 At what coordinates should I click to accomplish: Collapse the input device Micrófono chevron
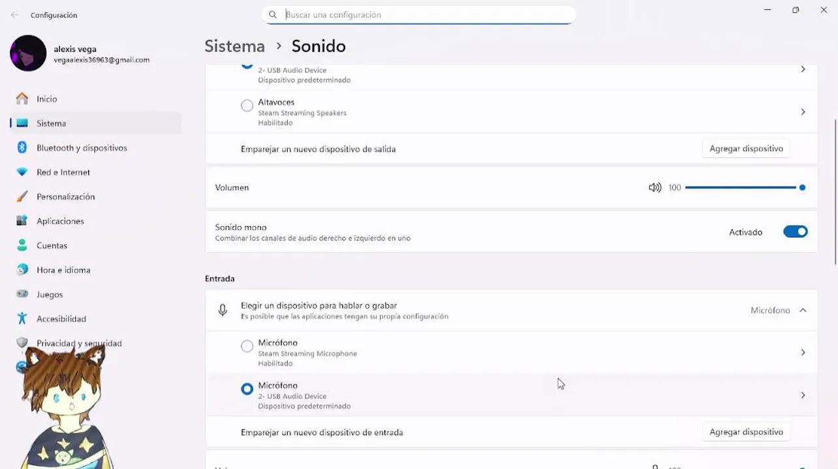click(803, 311)
